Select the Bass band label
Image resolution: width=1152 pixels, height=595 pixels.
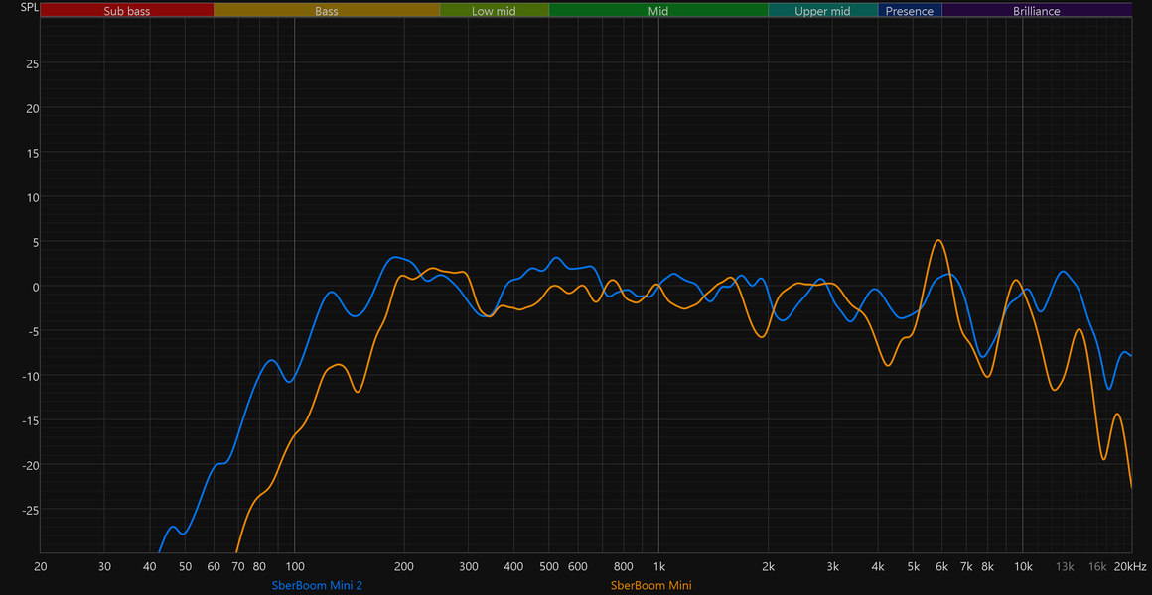326,11
